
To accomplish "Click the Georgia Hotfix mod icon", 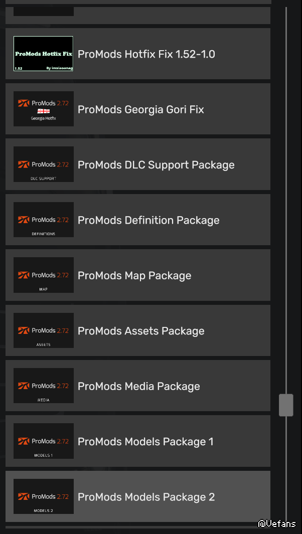I will (43, 109).
